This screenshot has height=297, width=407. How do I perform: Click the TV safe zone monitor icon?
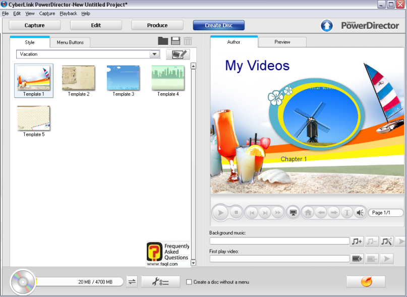[x=293, y=213]
